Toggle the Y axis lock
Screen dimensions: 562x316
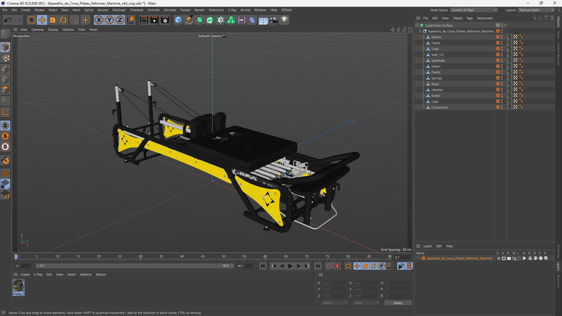pyautogui.click(x=109, y=20)
